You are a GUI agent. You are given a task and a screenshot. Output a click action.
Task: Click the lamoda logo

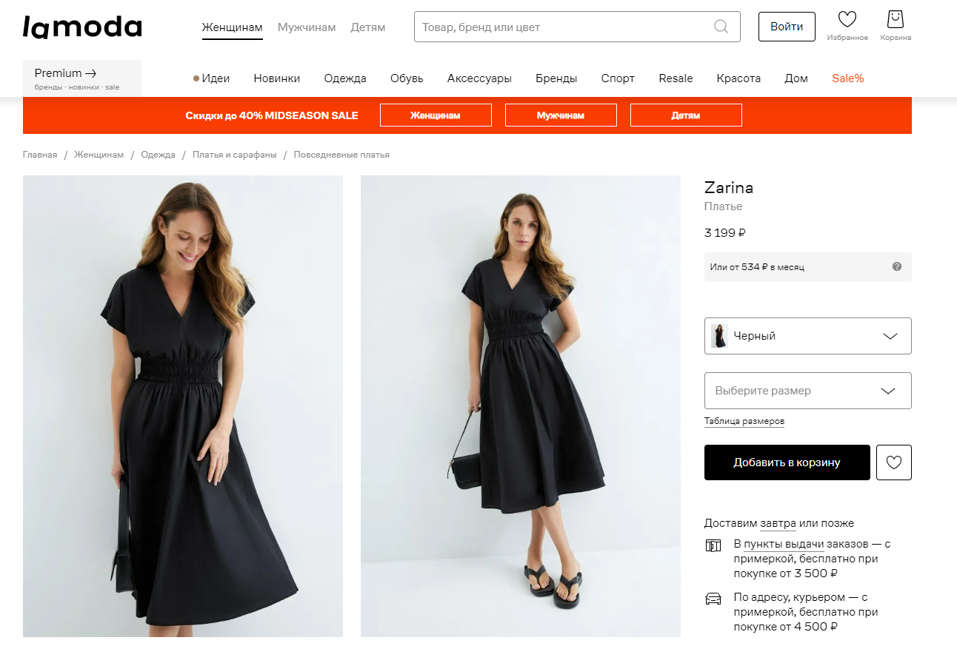pyautogui.click(x=82, y=27)
